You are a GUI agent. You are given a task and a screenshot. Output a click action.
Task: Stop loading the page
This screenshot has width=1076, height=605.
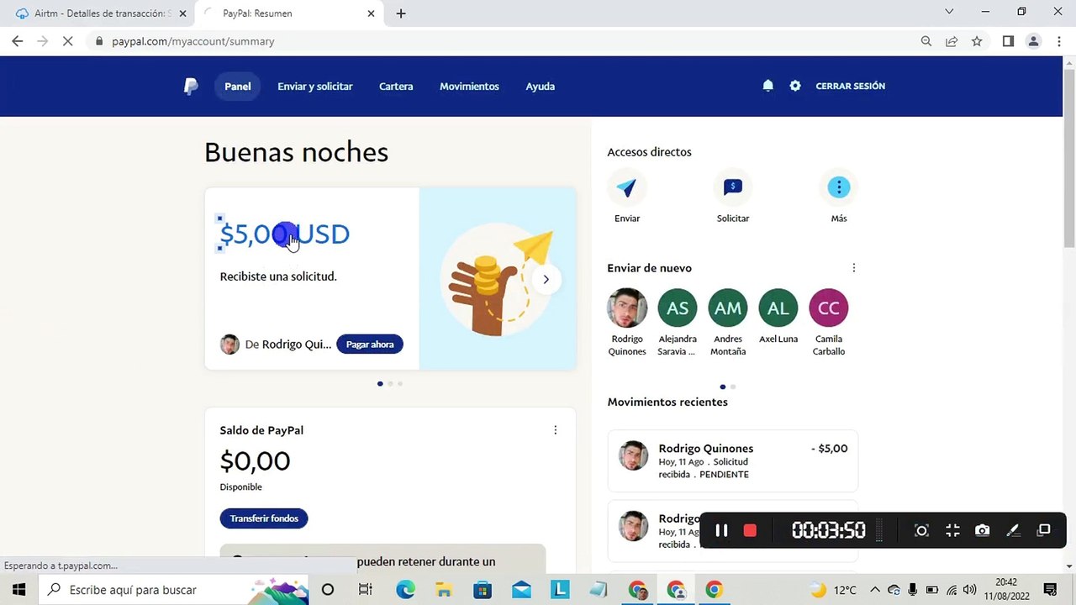pyautogui.click(x=68, y=41)
